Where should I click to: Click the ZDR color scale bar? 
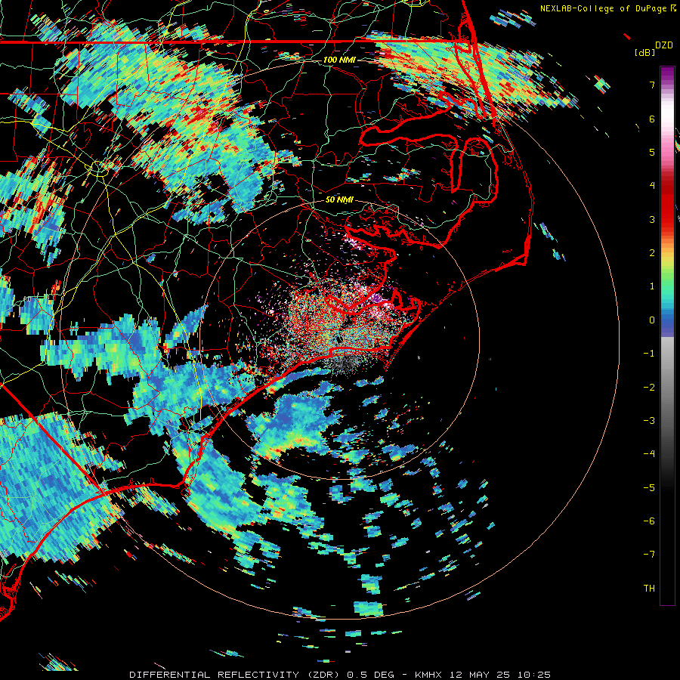click(x=667, y=335)
